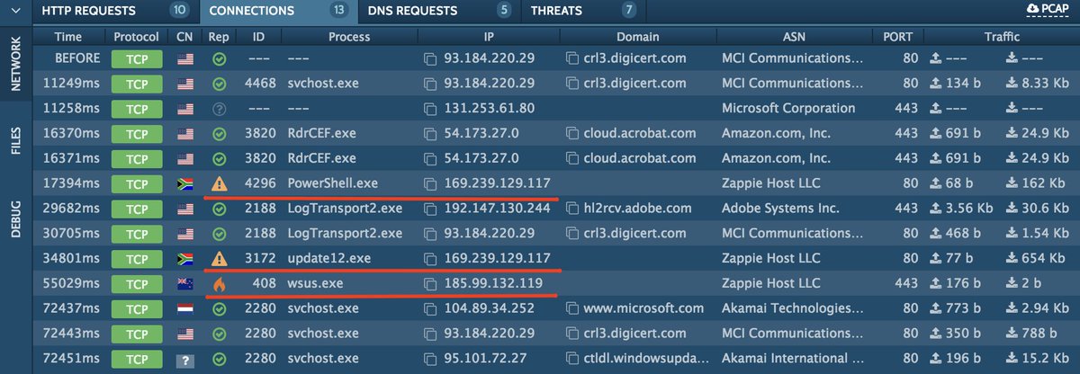
Task: Copy domain hl2rcv.adobe.com
Action: pyautogui.click(x=572, y=209)
